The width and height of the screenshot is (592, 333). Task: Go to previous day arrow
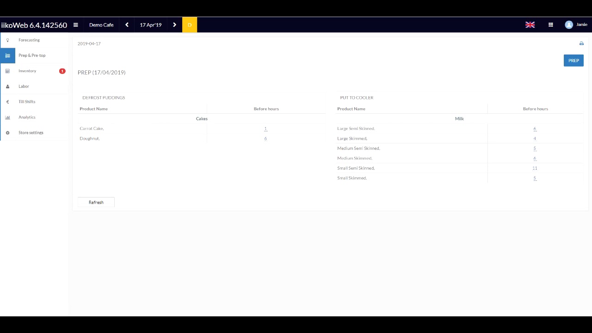127,25
